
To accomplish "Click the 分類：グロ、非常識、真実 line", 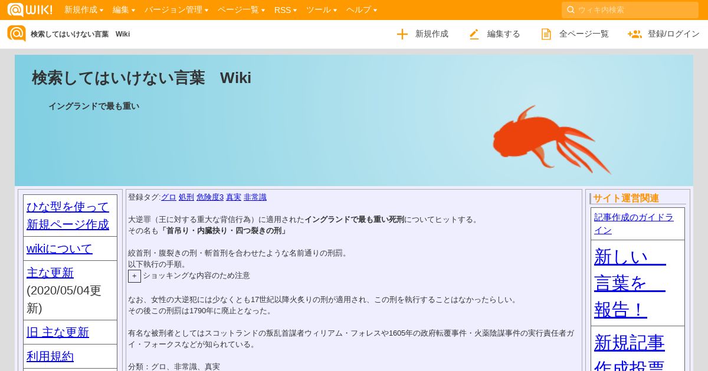I will tap(174, 366).
